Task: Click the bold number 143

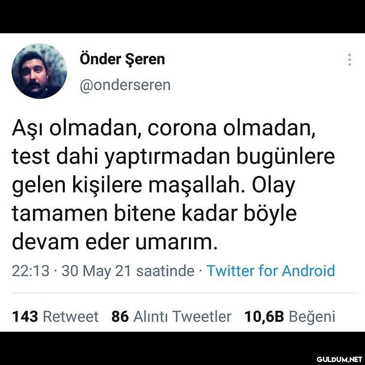Action: pyautogui.click(x=25, y=317)
